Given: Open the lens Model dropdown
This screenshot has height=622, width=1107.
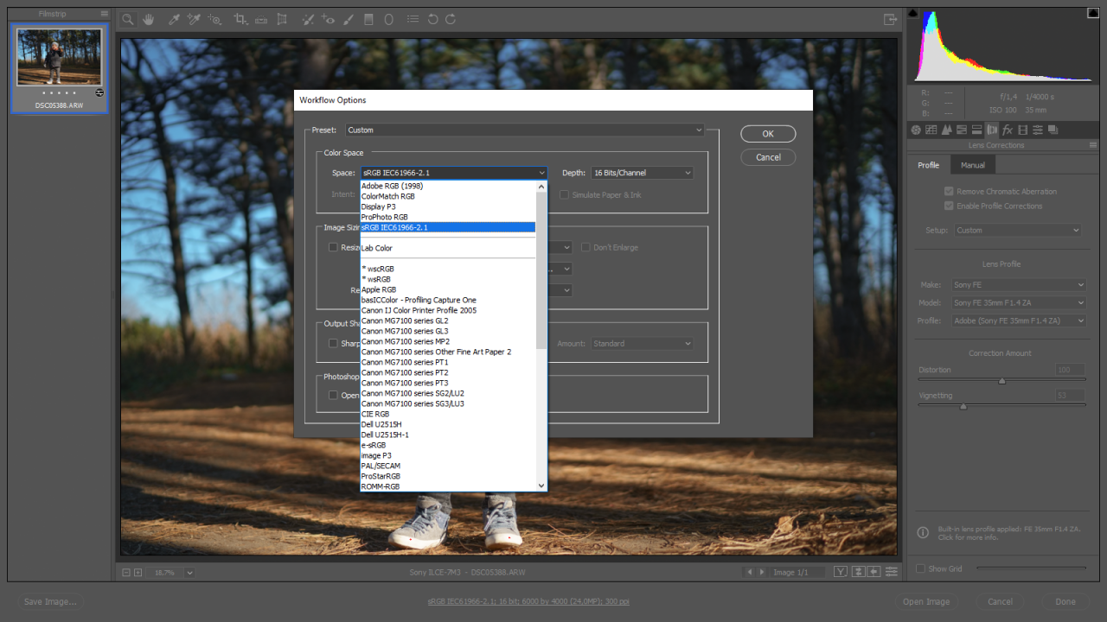Looking at the screenshot, I should (1019, 302).
